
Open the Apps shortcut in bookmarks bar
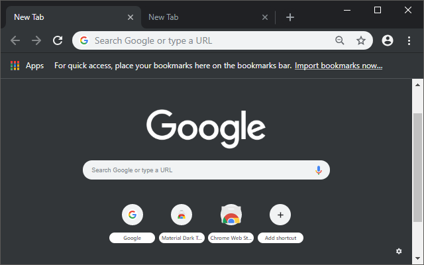tap(27, 66)
